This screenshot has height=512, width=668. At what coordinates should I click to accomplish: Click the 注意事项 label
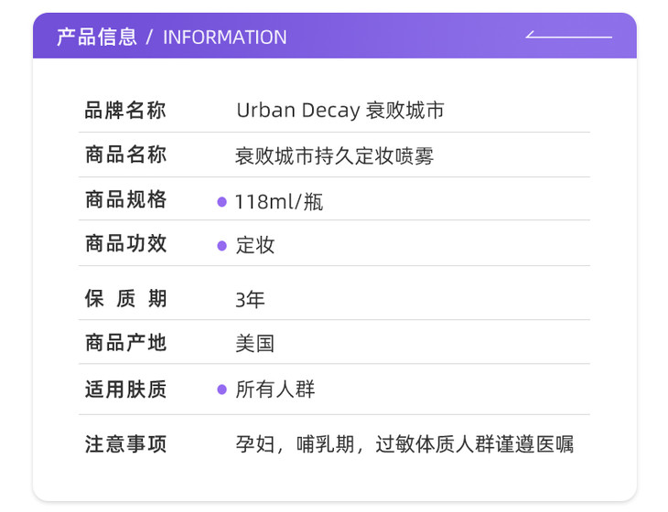pos(125,444)
